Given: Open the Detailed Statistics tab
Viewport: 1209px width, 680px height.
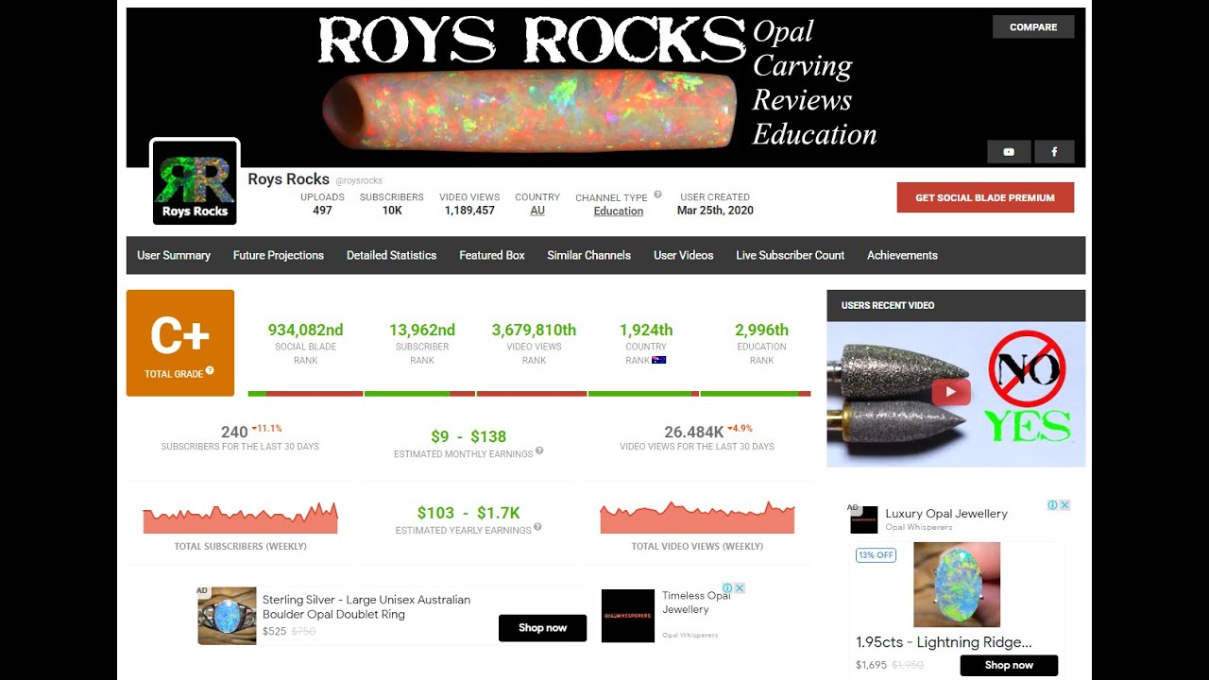Looking at the screenshot, I should tap(391, 255).
